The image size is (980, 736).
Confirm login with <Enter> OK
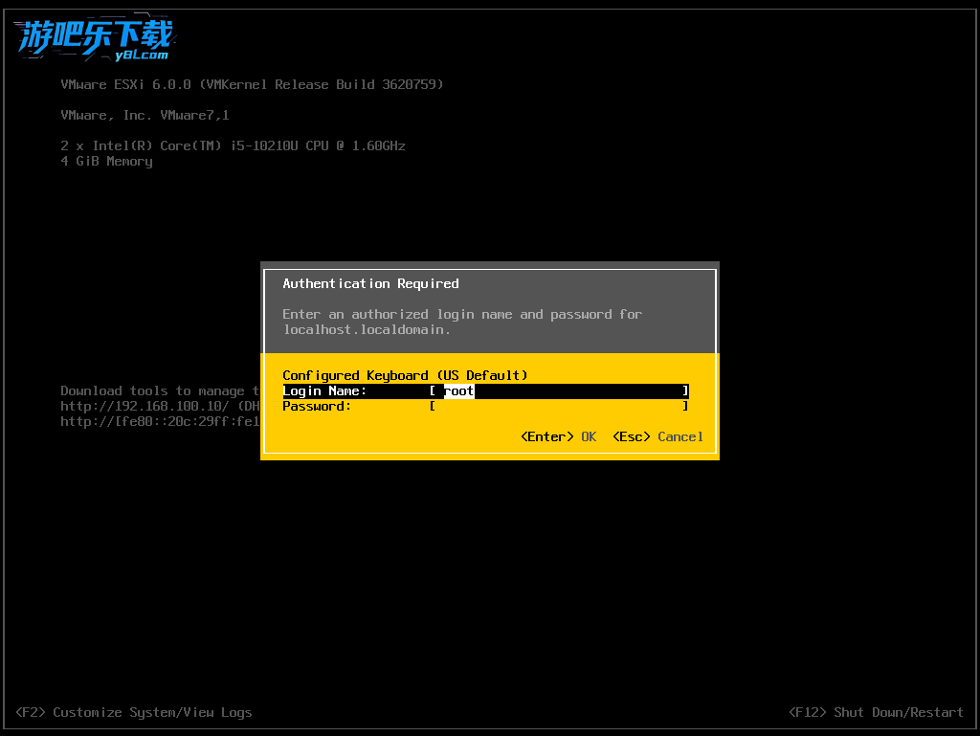pos(558,437)
